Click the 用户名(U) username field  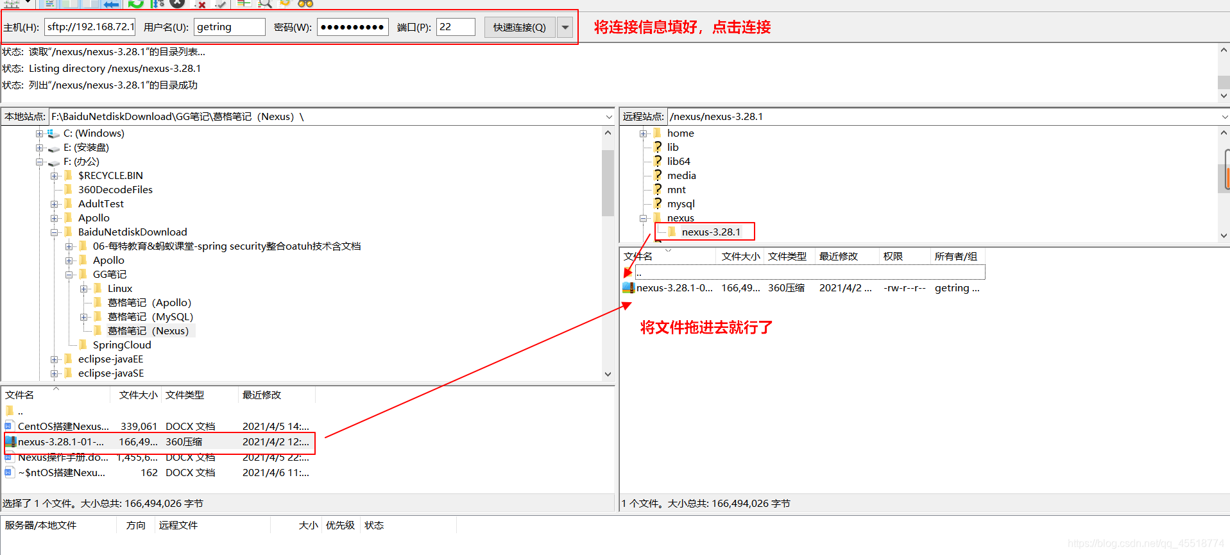(x=230, y=27)
